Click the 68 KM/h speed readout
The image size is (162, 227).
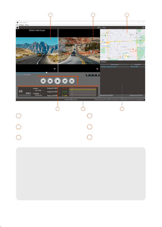[x=25, y=92]
